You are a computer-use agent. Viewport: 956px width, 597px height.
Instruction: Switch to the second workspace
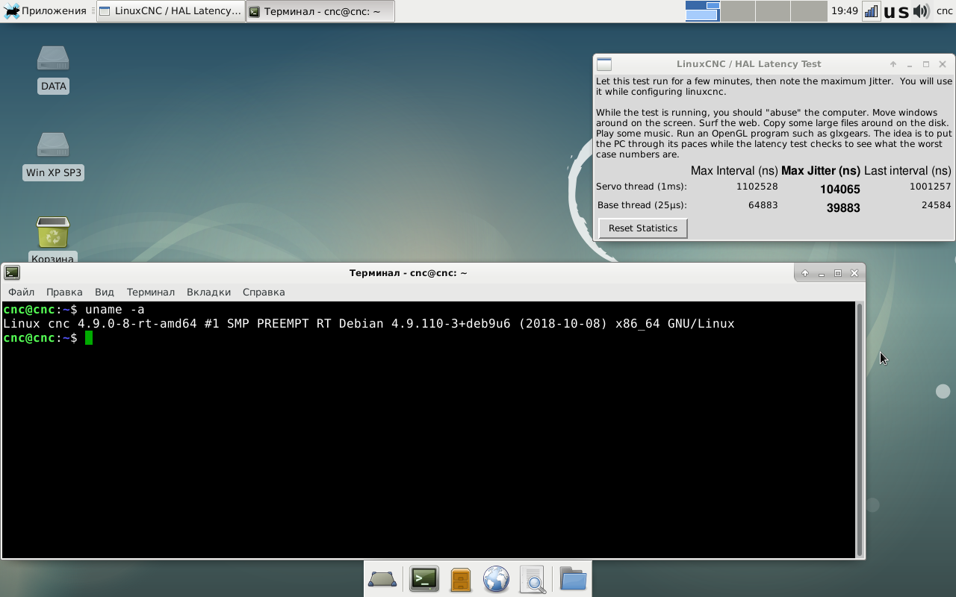point(737,11)
